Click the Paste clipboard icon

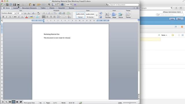coord(30,5)
